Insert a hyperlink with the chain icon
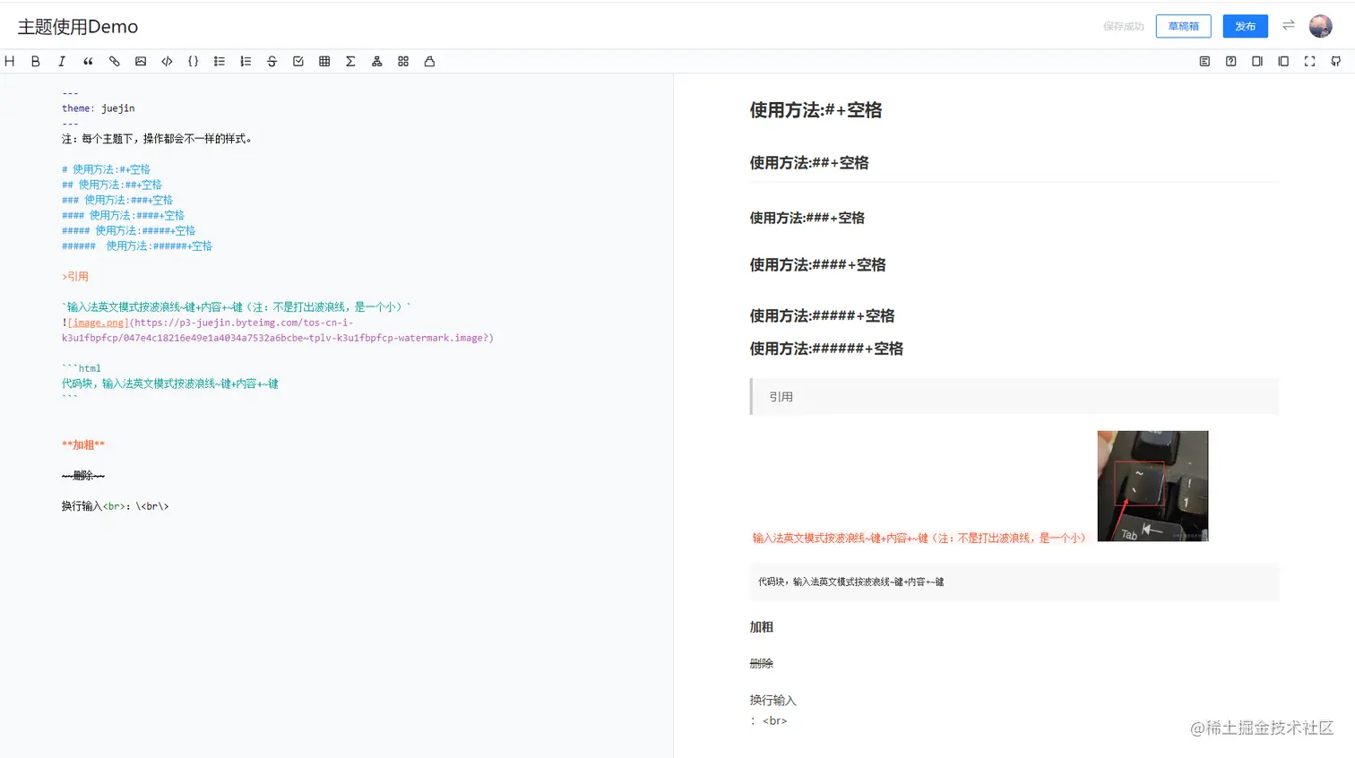 point(115,62)
